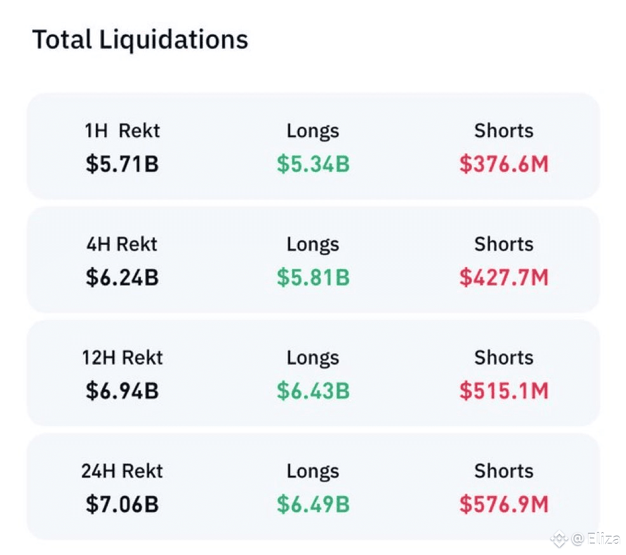626x555 pixels.
Task: Click the Binance logo watermark icon
Action: [x=559, y=539]
